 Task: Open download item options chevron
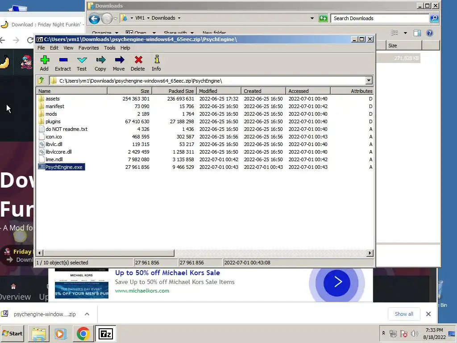pos(87,314)
